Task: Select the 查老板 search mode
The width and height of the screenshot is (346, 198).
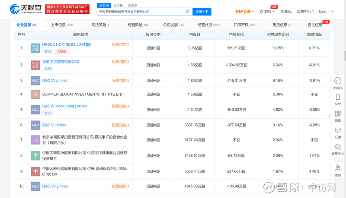Action: [118, 5]
